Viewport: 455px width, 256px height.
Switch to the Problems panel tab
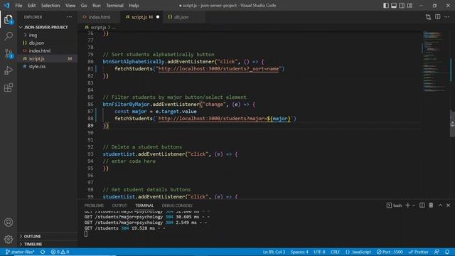pos(94,206)
